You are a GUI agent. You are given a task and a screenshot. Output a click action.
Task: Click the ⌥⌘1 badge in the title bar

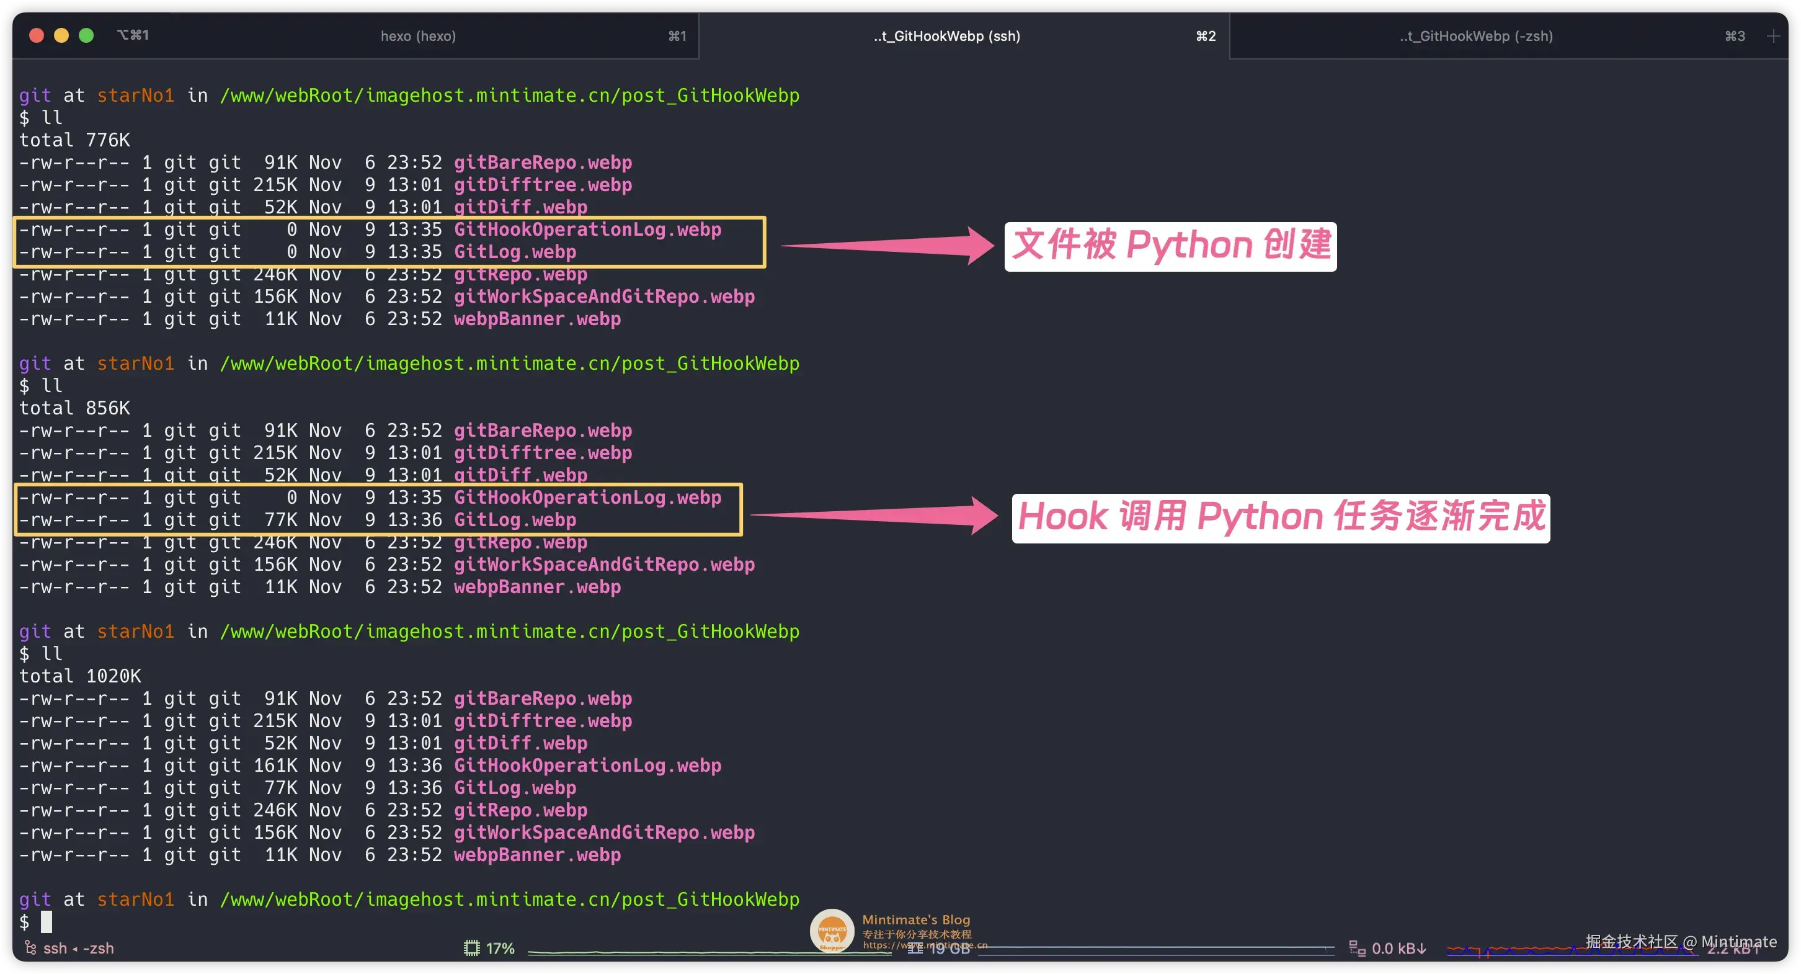click(x=133, y=34)
